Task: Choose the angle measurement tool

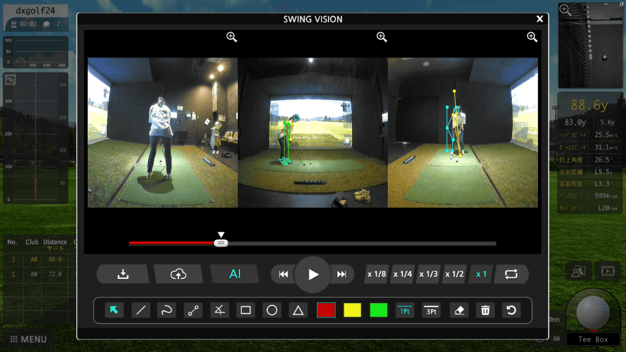Action: click(220, 310)
